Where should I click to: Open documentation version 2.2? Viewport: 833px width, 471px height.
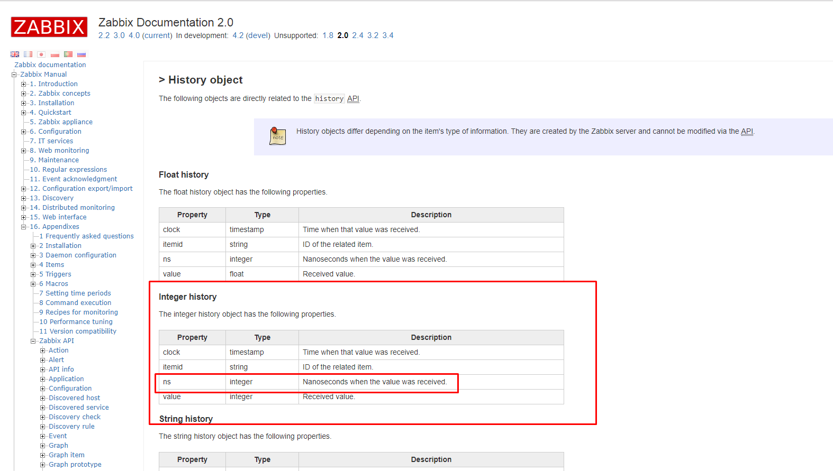click(x=104, y=35)
